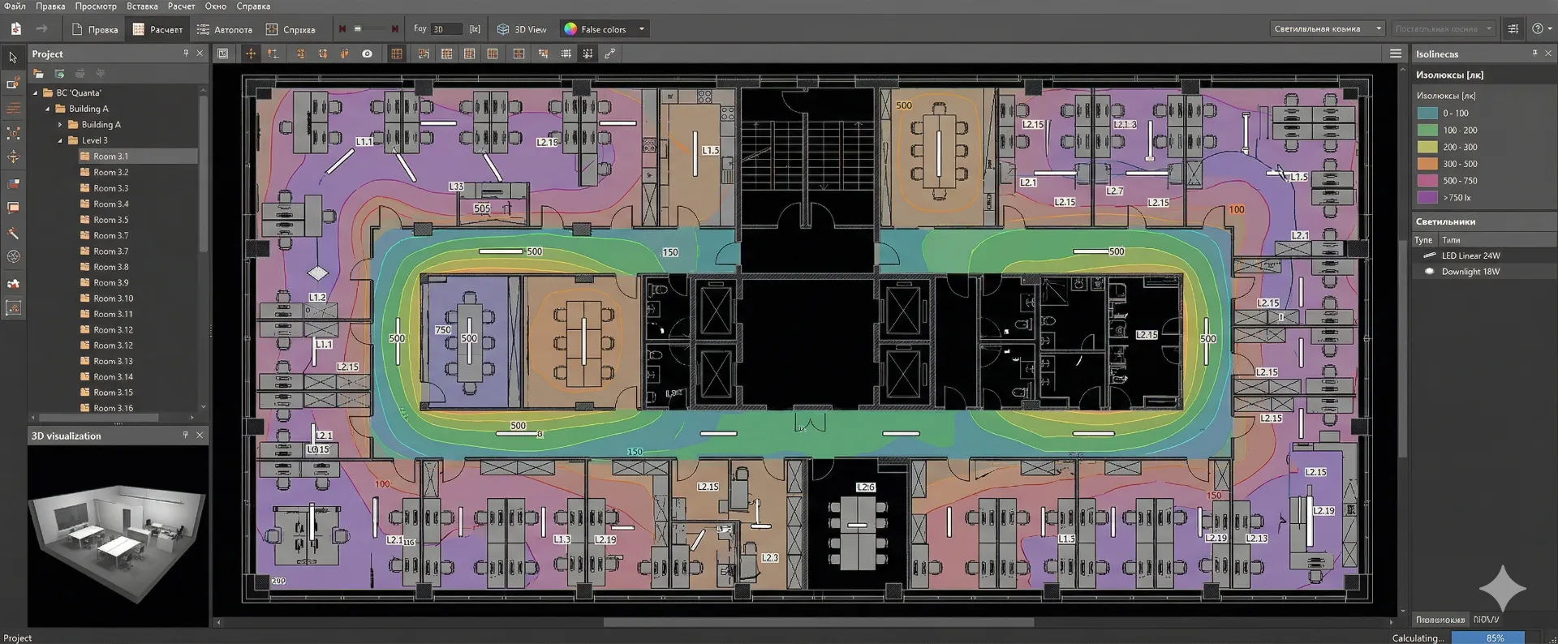Viewport: 1558px width, 644px height.
Task: Click the Провка toolbar button
Action: click(95, 29)
